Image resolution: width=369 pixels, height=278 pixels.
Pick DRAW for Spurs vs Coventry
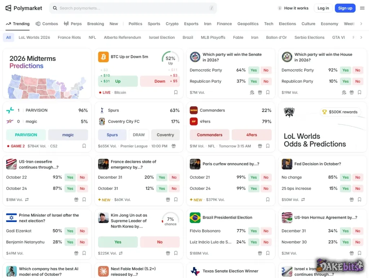pyautogui.click(x=139, y=135)
